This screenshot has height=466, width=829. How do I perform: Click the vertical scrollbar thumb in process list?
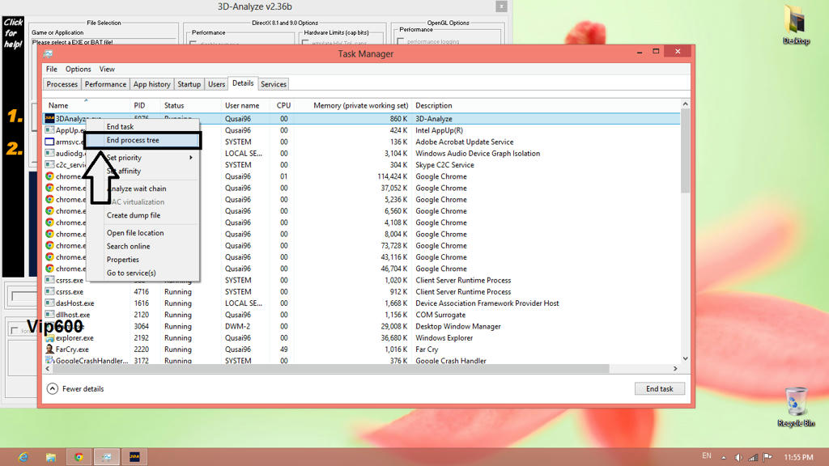click(685, 151)
